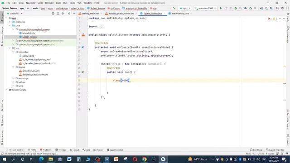Select activity_splash_screen.xml in project tree
Viewport: 290px width, 163px height.
(x=35, y=75)
